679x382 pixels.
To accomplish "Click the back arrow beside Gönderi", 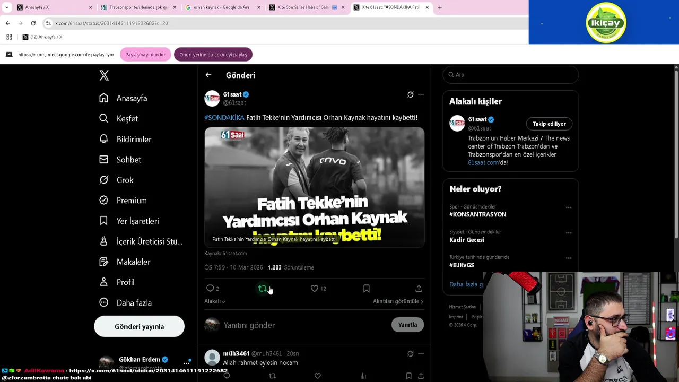I will pyautogui.click(x=208, y=75).
